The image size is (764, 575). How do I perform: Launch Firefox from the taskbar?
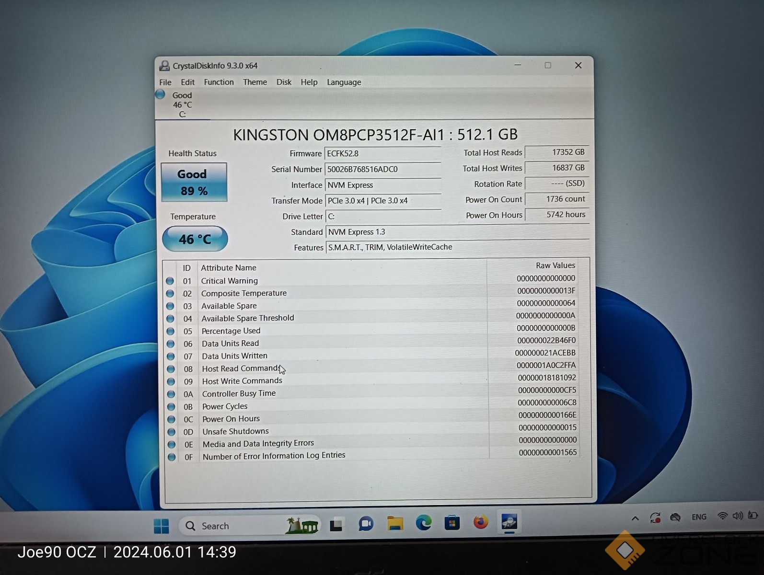click(480, 521)
